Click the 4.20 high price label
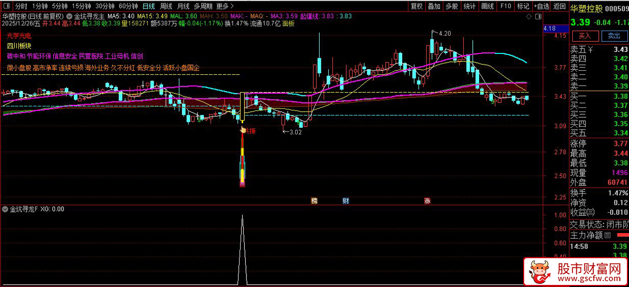Image resolution: width=629 pixels, height=287 pixels. point(445,34)
